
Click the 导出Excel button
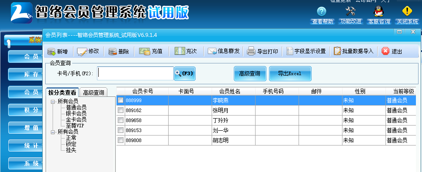(290, 73)
